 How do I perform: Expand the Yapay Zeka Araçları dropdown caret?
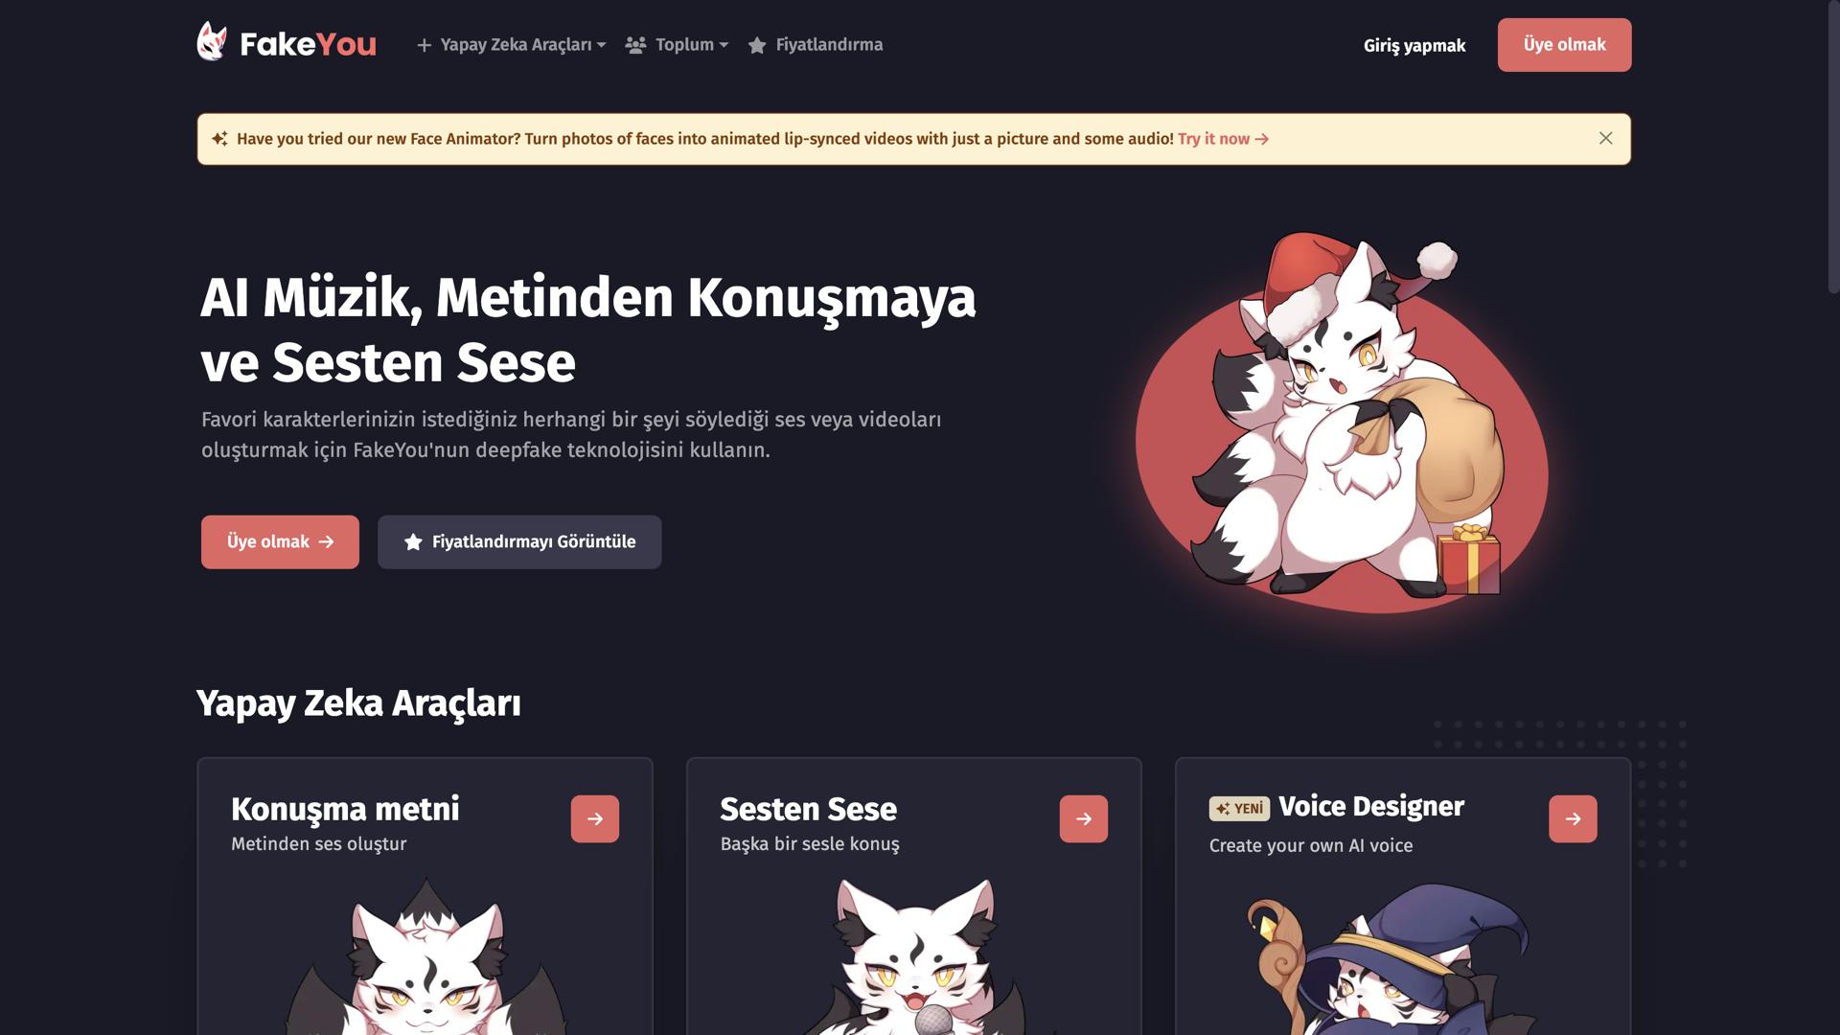(x=601, y=45)
